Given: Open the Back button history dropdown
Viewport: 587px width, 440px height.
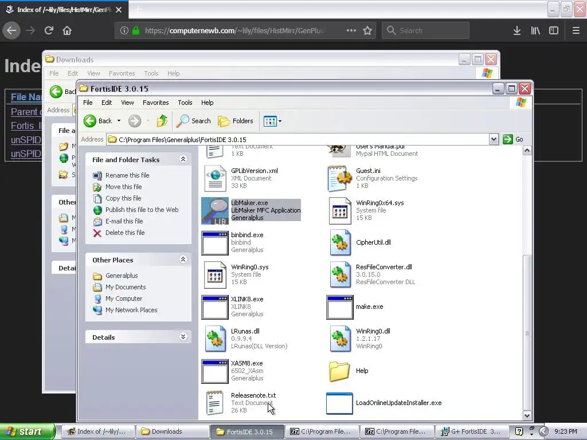Looking at the screenshot, I should coord(119,121).
